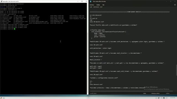This screenshot has height=99, width=177.
Task: Click 'Windows (CRLF)' in Notepad status bar
Action: (x=155, y=94)
